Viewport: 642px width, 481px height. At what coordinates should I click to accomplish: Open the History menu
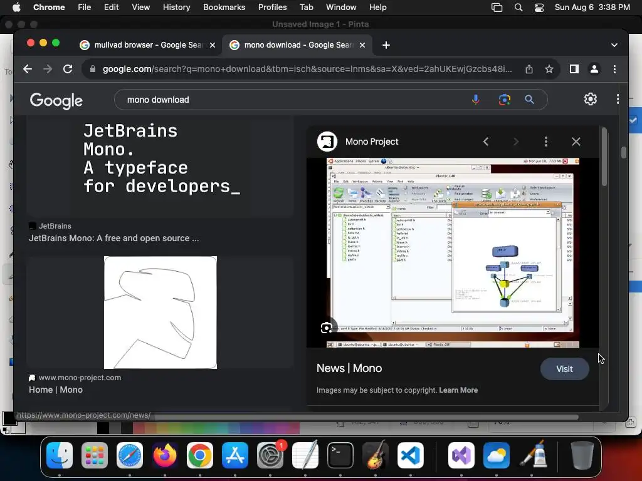point(176,8)
